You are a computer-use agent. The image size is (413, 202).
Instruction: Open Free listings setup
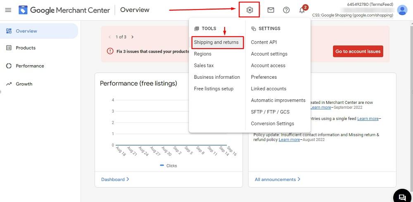214,89
